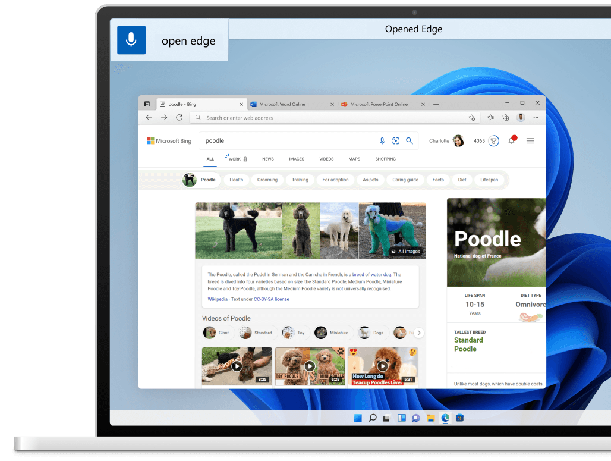Open the Wikipedia source link

click(218, 299)
